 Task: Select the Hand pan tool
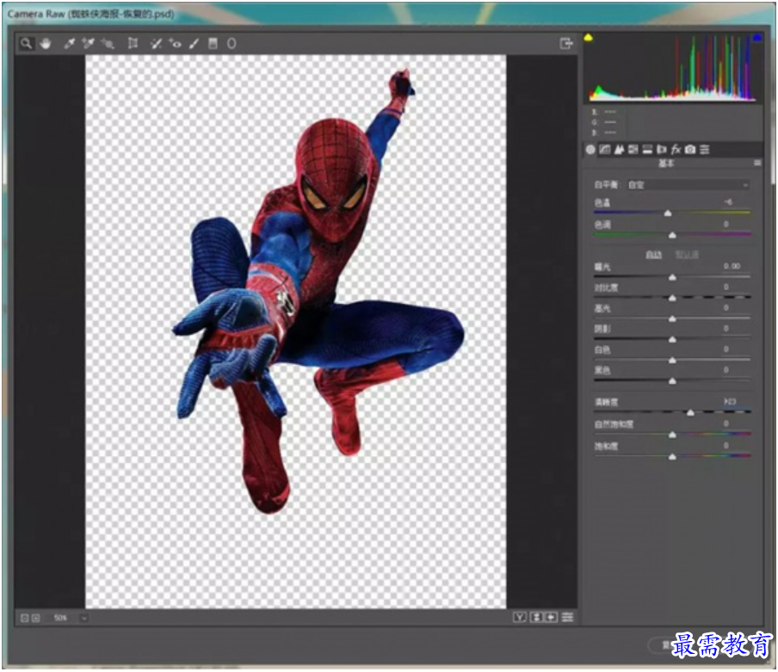click(x=46, y=44)
